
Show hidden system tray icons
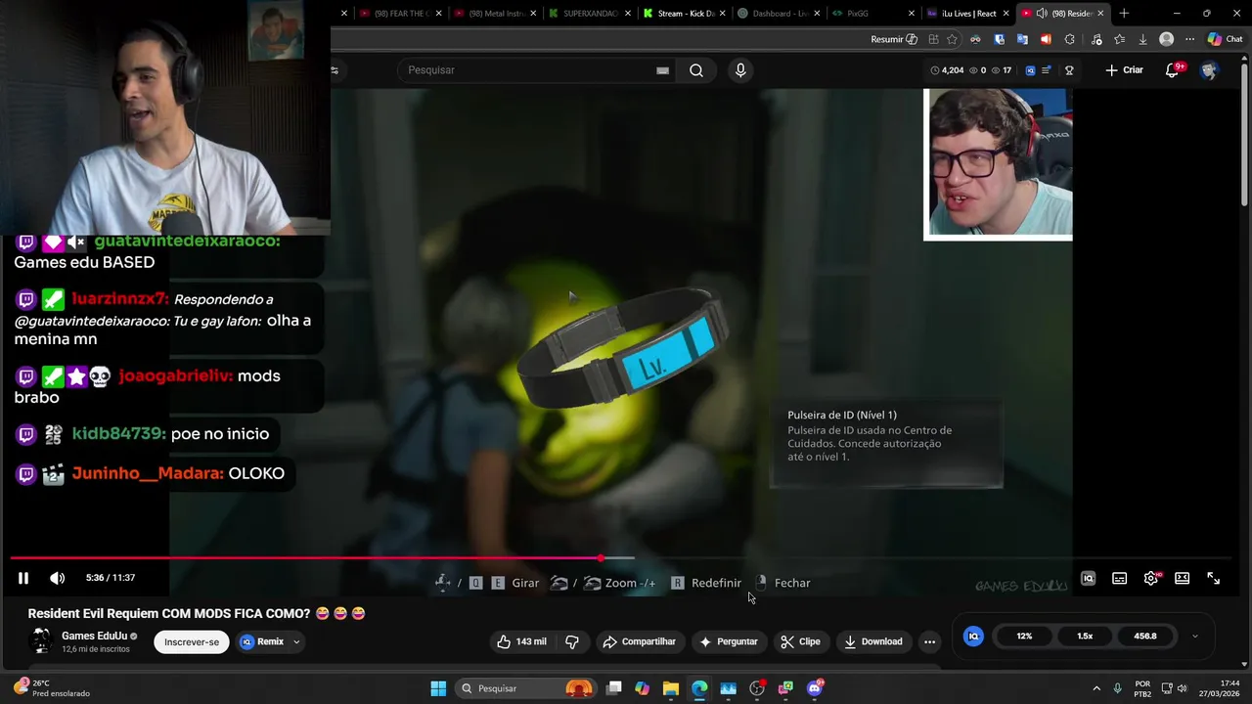pyautogui.click(x=1095, y=688)
